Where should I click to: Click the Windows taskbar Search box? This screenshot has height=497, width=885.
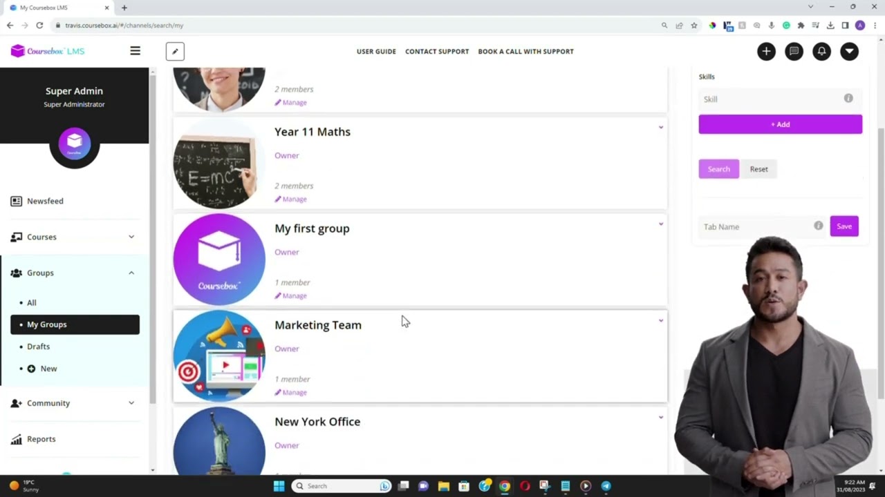[342, 486]
